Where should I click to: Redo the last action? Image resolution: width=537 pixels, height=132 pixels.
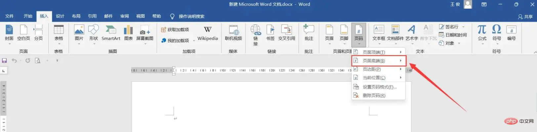pyautogui.click(x=28, y=61)
